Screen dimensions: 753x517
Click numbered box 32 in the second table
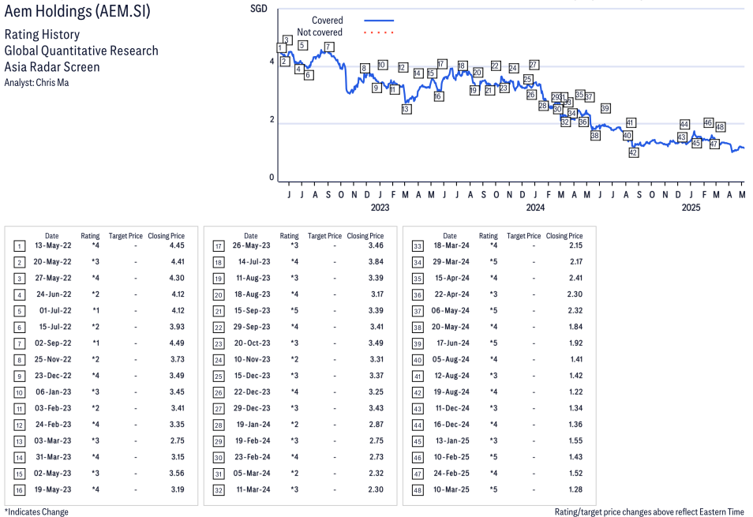219,491
